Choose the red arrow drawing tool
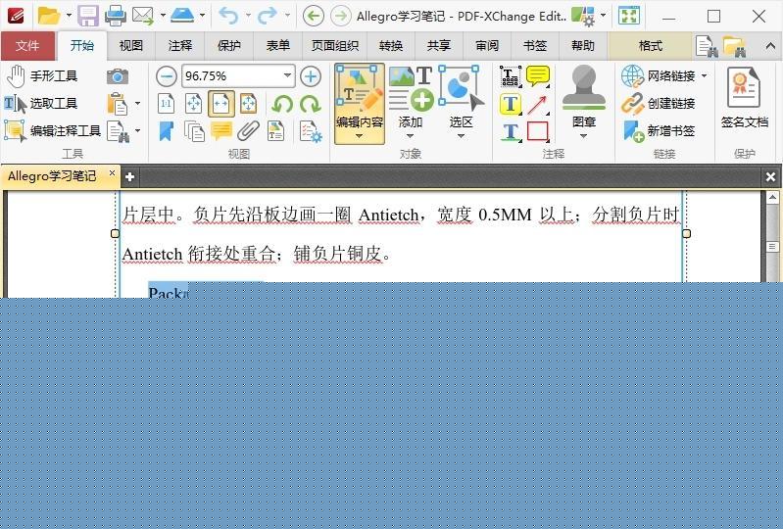The width and height of the screenshot is (783, 529). tap(538, 104)
